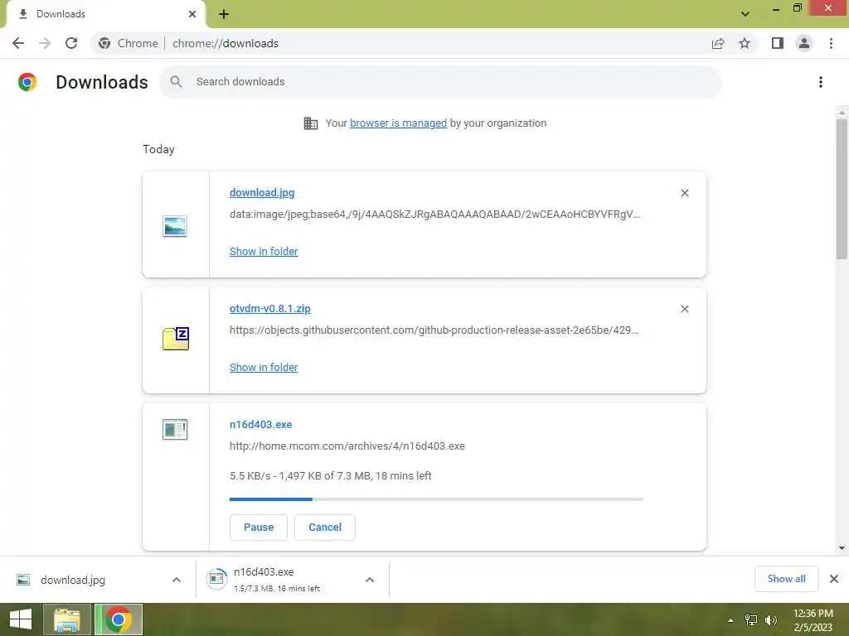Image resolution: width=849 pixels, height=636 pixels.
Task: Focus the Search downloads field
Action: (x=441, y=82)
